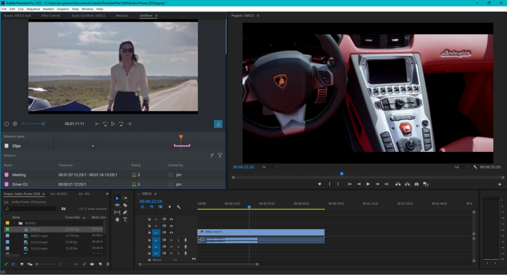Toggle V2 track output eye
Viewport: 507px width, 276px height.
pos(171,226)
